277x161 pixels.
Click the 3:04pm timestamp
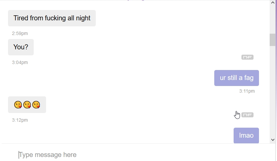[20, 62]
